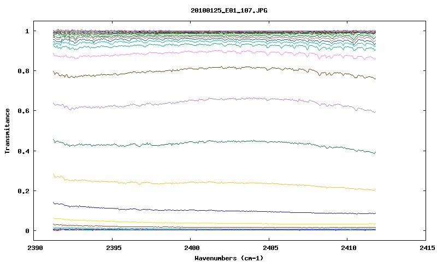Click the x-axis tick label 2395
The width and height of the screenshot is (437, 262).
(114, 247)
